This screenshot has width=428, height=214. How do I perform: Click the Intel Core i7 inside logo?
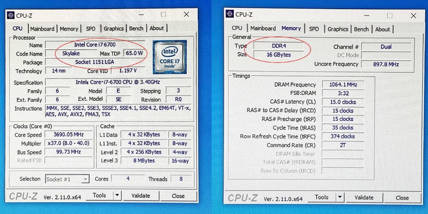170,57
